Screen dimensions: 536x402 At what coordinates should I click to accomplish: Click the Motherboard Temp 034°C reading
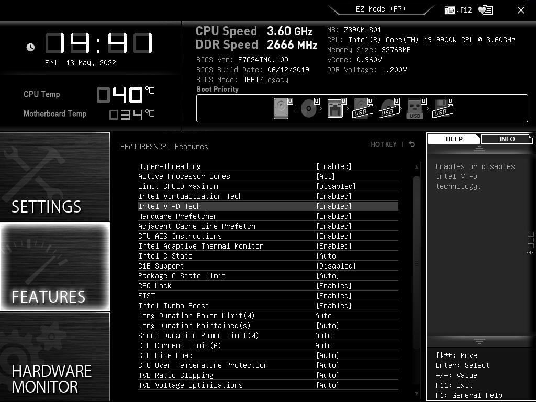[131, 114]
